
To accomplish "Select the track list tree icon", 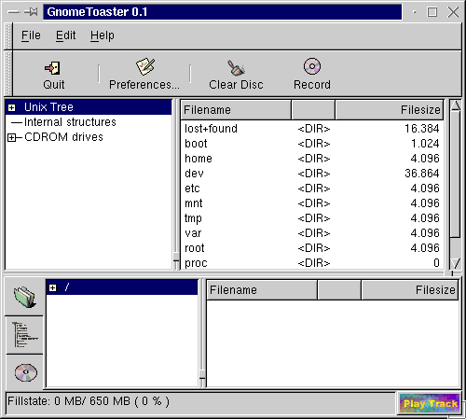I will [24, 335].
